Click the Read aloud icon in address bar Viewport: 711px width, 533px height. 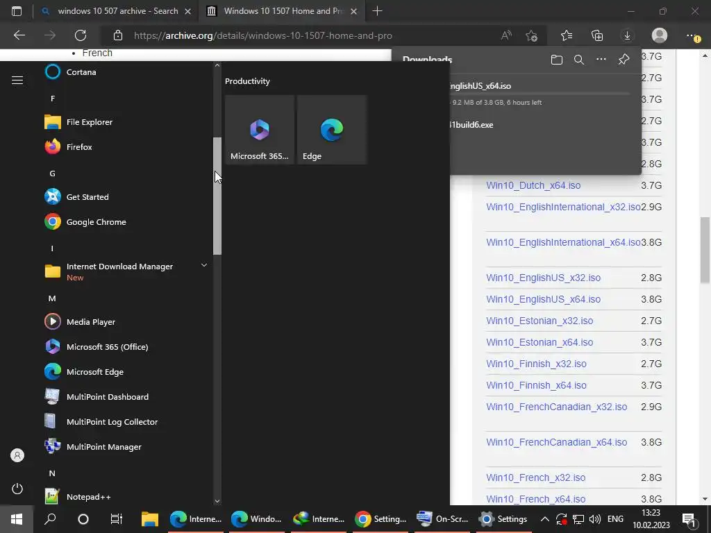click(506, 35)
